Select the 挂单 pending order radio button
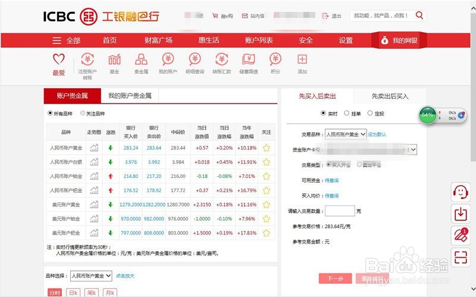Image resolution: width=476 pixels, height=297 pixels. (x=346, y=113)
